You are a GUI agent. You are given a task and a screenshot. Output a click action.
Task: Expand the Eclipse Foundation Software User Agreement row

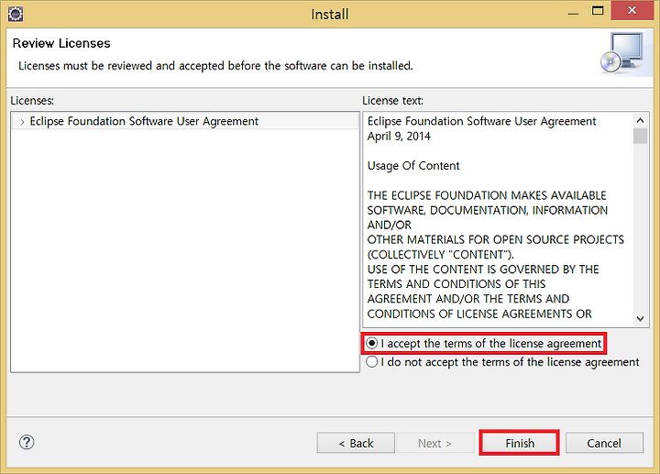[x=22, y=122]
